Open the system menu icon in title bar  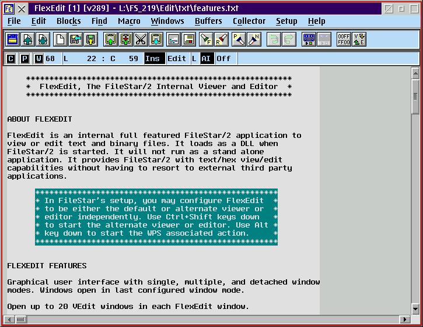(x=9, y=9)
